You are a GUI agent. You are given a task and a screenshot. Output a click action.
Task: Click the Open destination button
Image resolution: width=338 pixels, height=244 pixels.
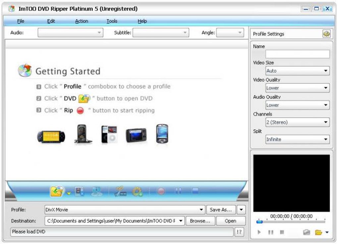pyautogui.click(x=231, y=221)
